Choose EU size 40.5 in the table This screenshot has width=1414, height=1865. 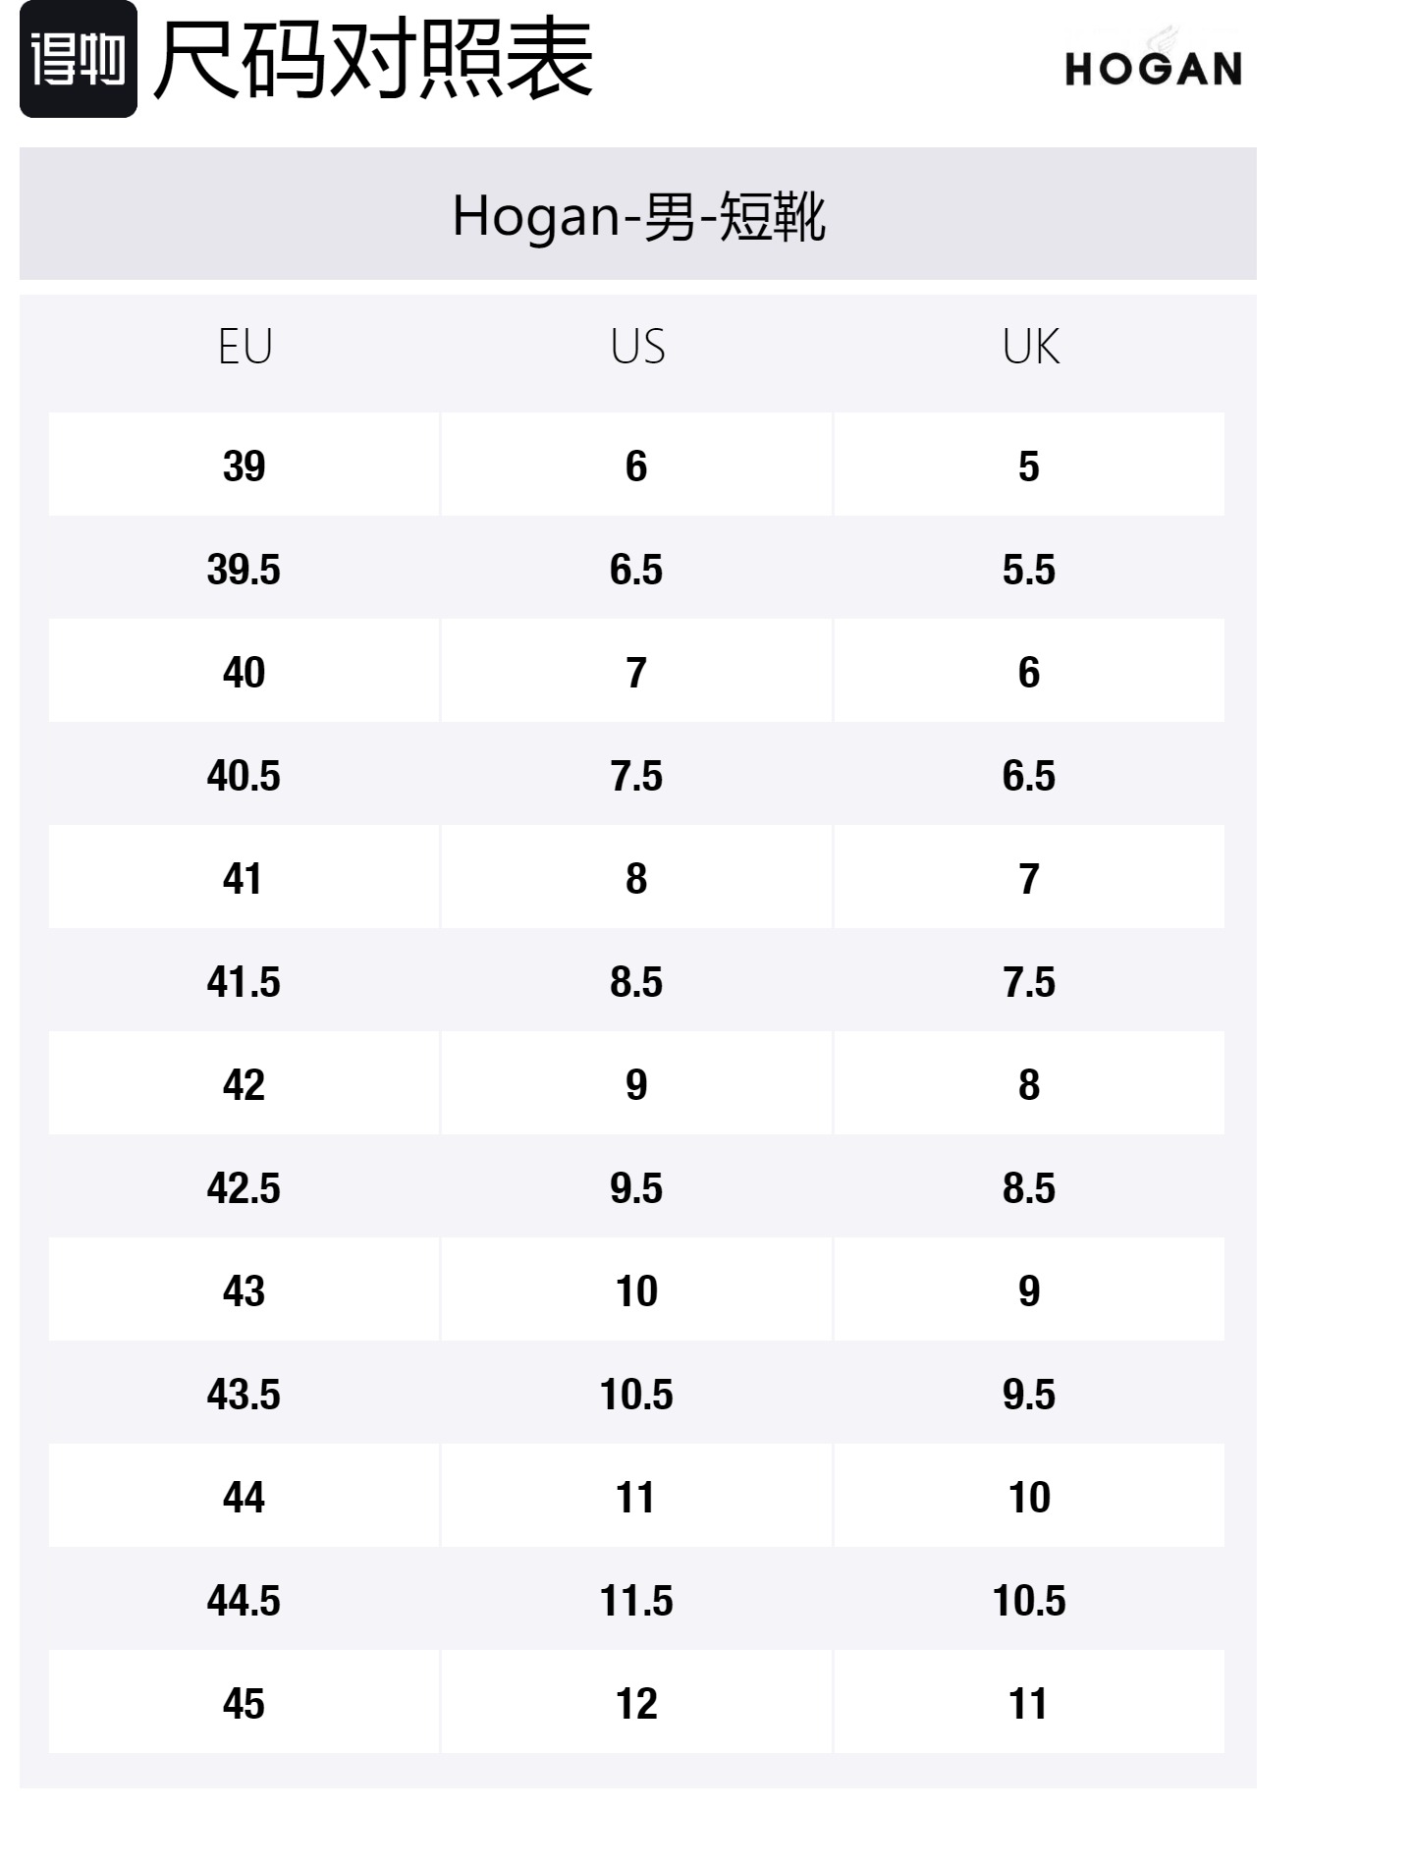click(x=244, y=776)
